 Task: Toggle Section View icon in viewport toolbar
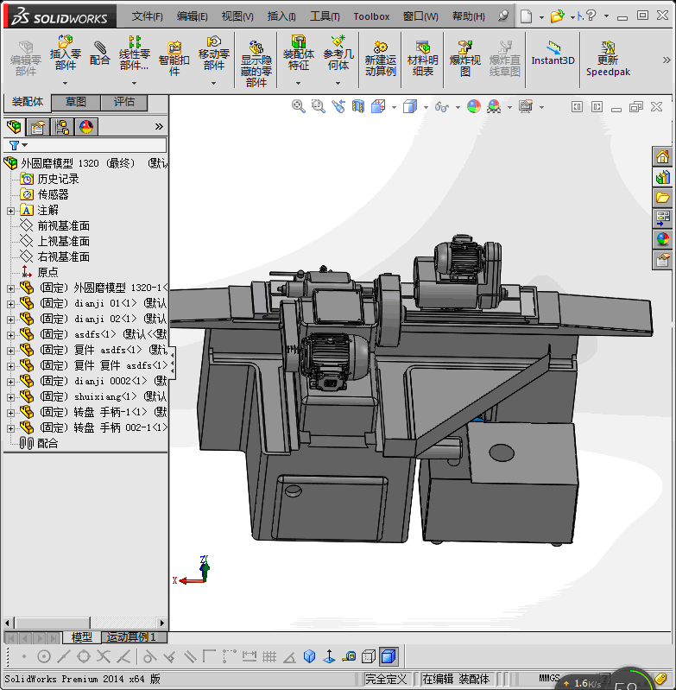pyautogui.click(x=358, y=106)
